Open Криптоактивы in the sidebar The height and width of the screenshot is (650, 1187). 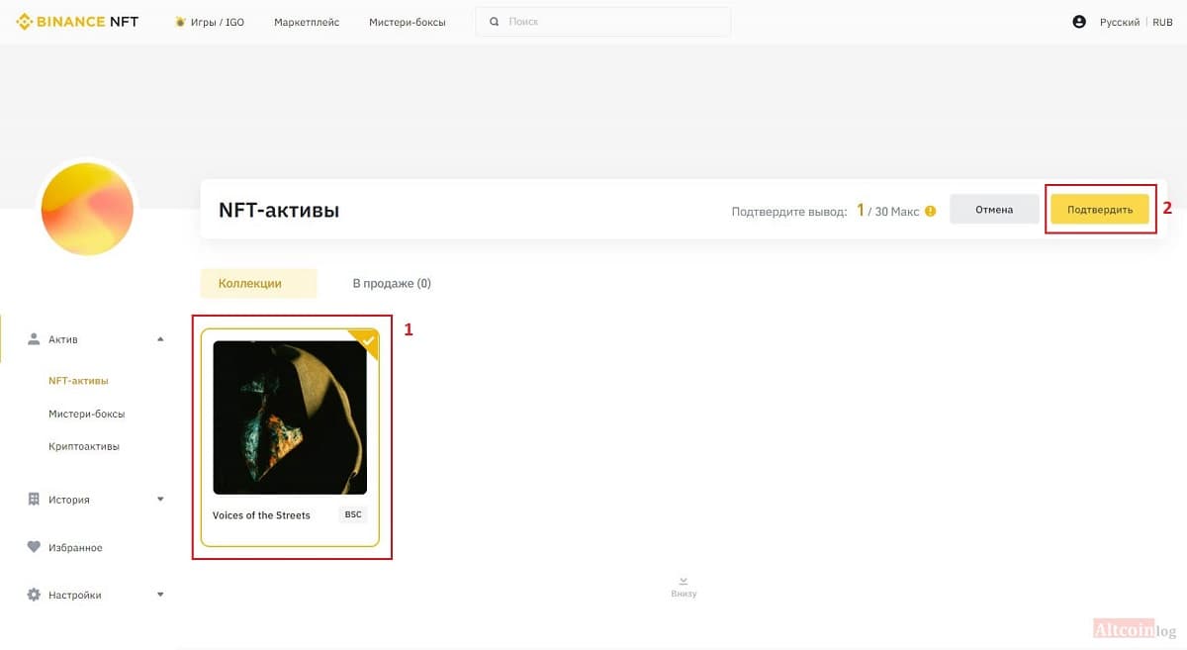point(84,446)
